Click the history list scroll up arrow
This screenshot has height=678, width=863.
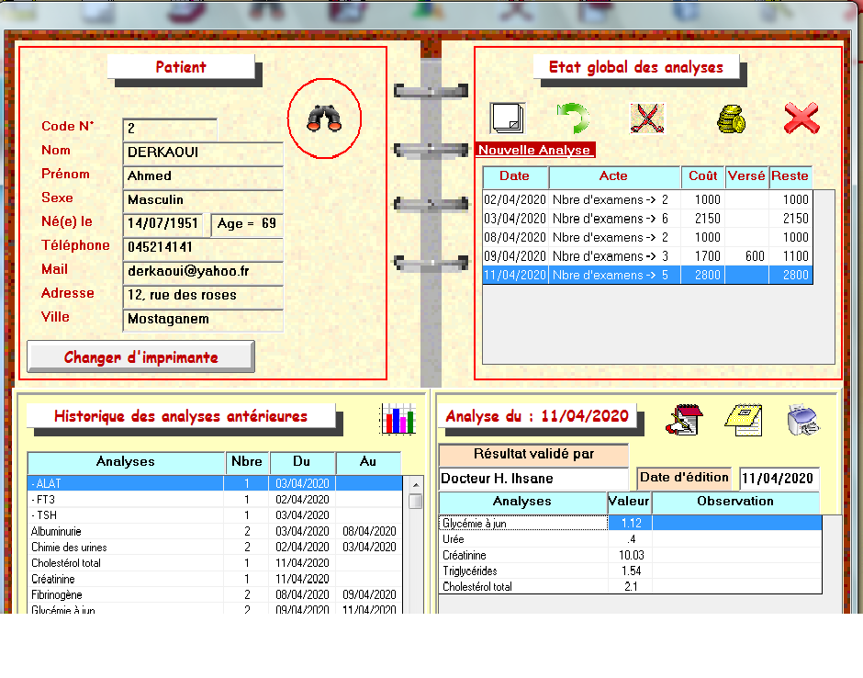pyautogui.click(x=416, y=485)
